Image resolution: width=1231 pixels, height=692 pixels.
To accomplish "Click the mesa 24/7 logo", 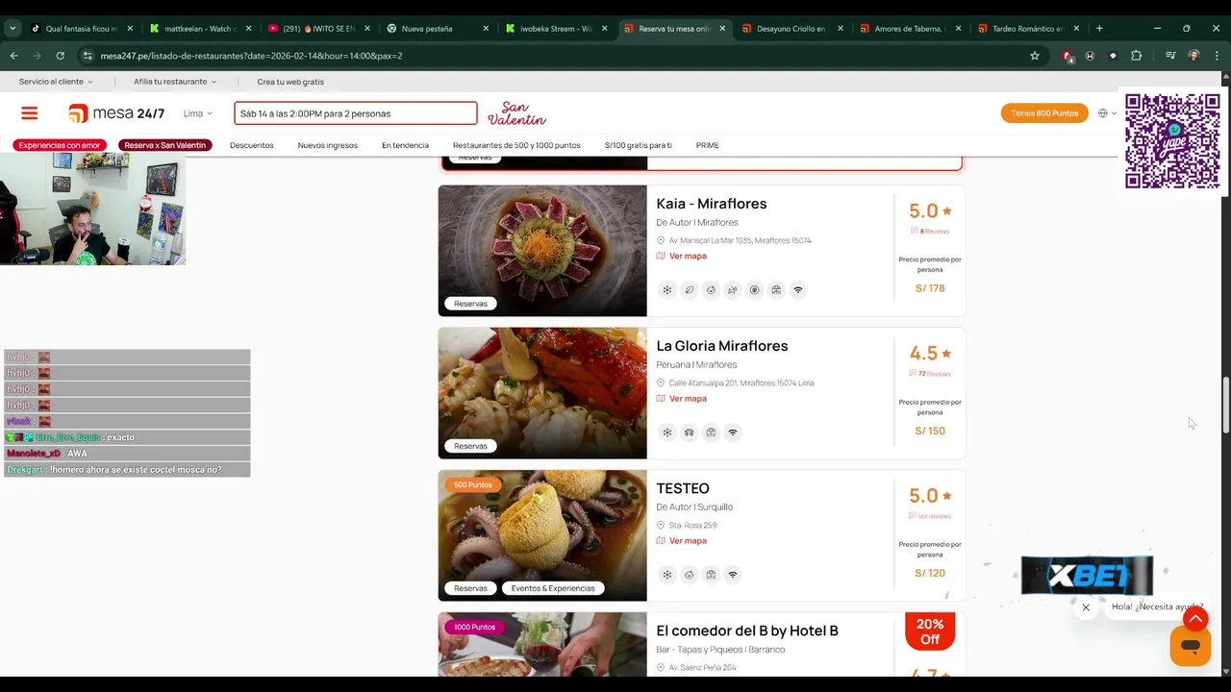I will [x=116, y=113].
